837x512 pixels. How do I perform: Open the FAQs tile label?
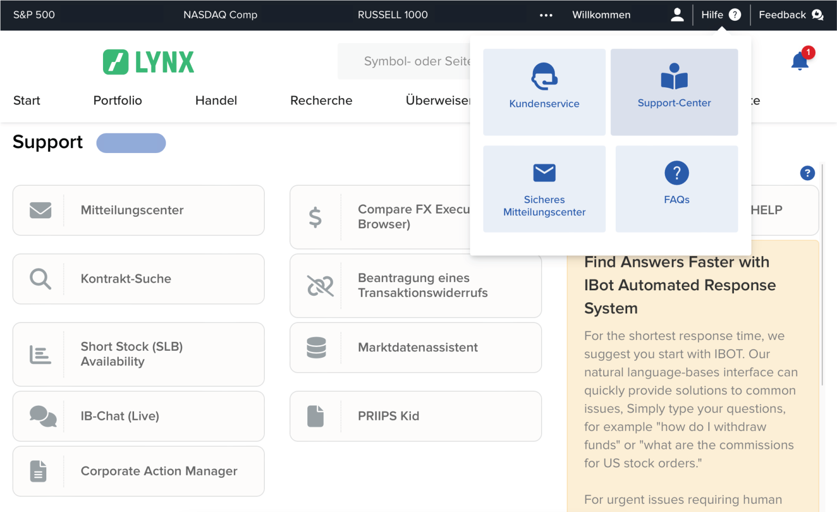(x=677, y=200)
